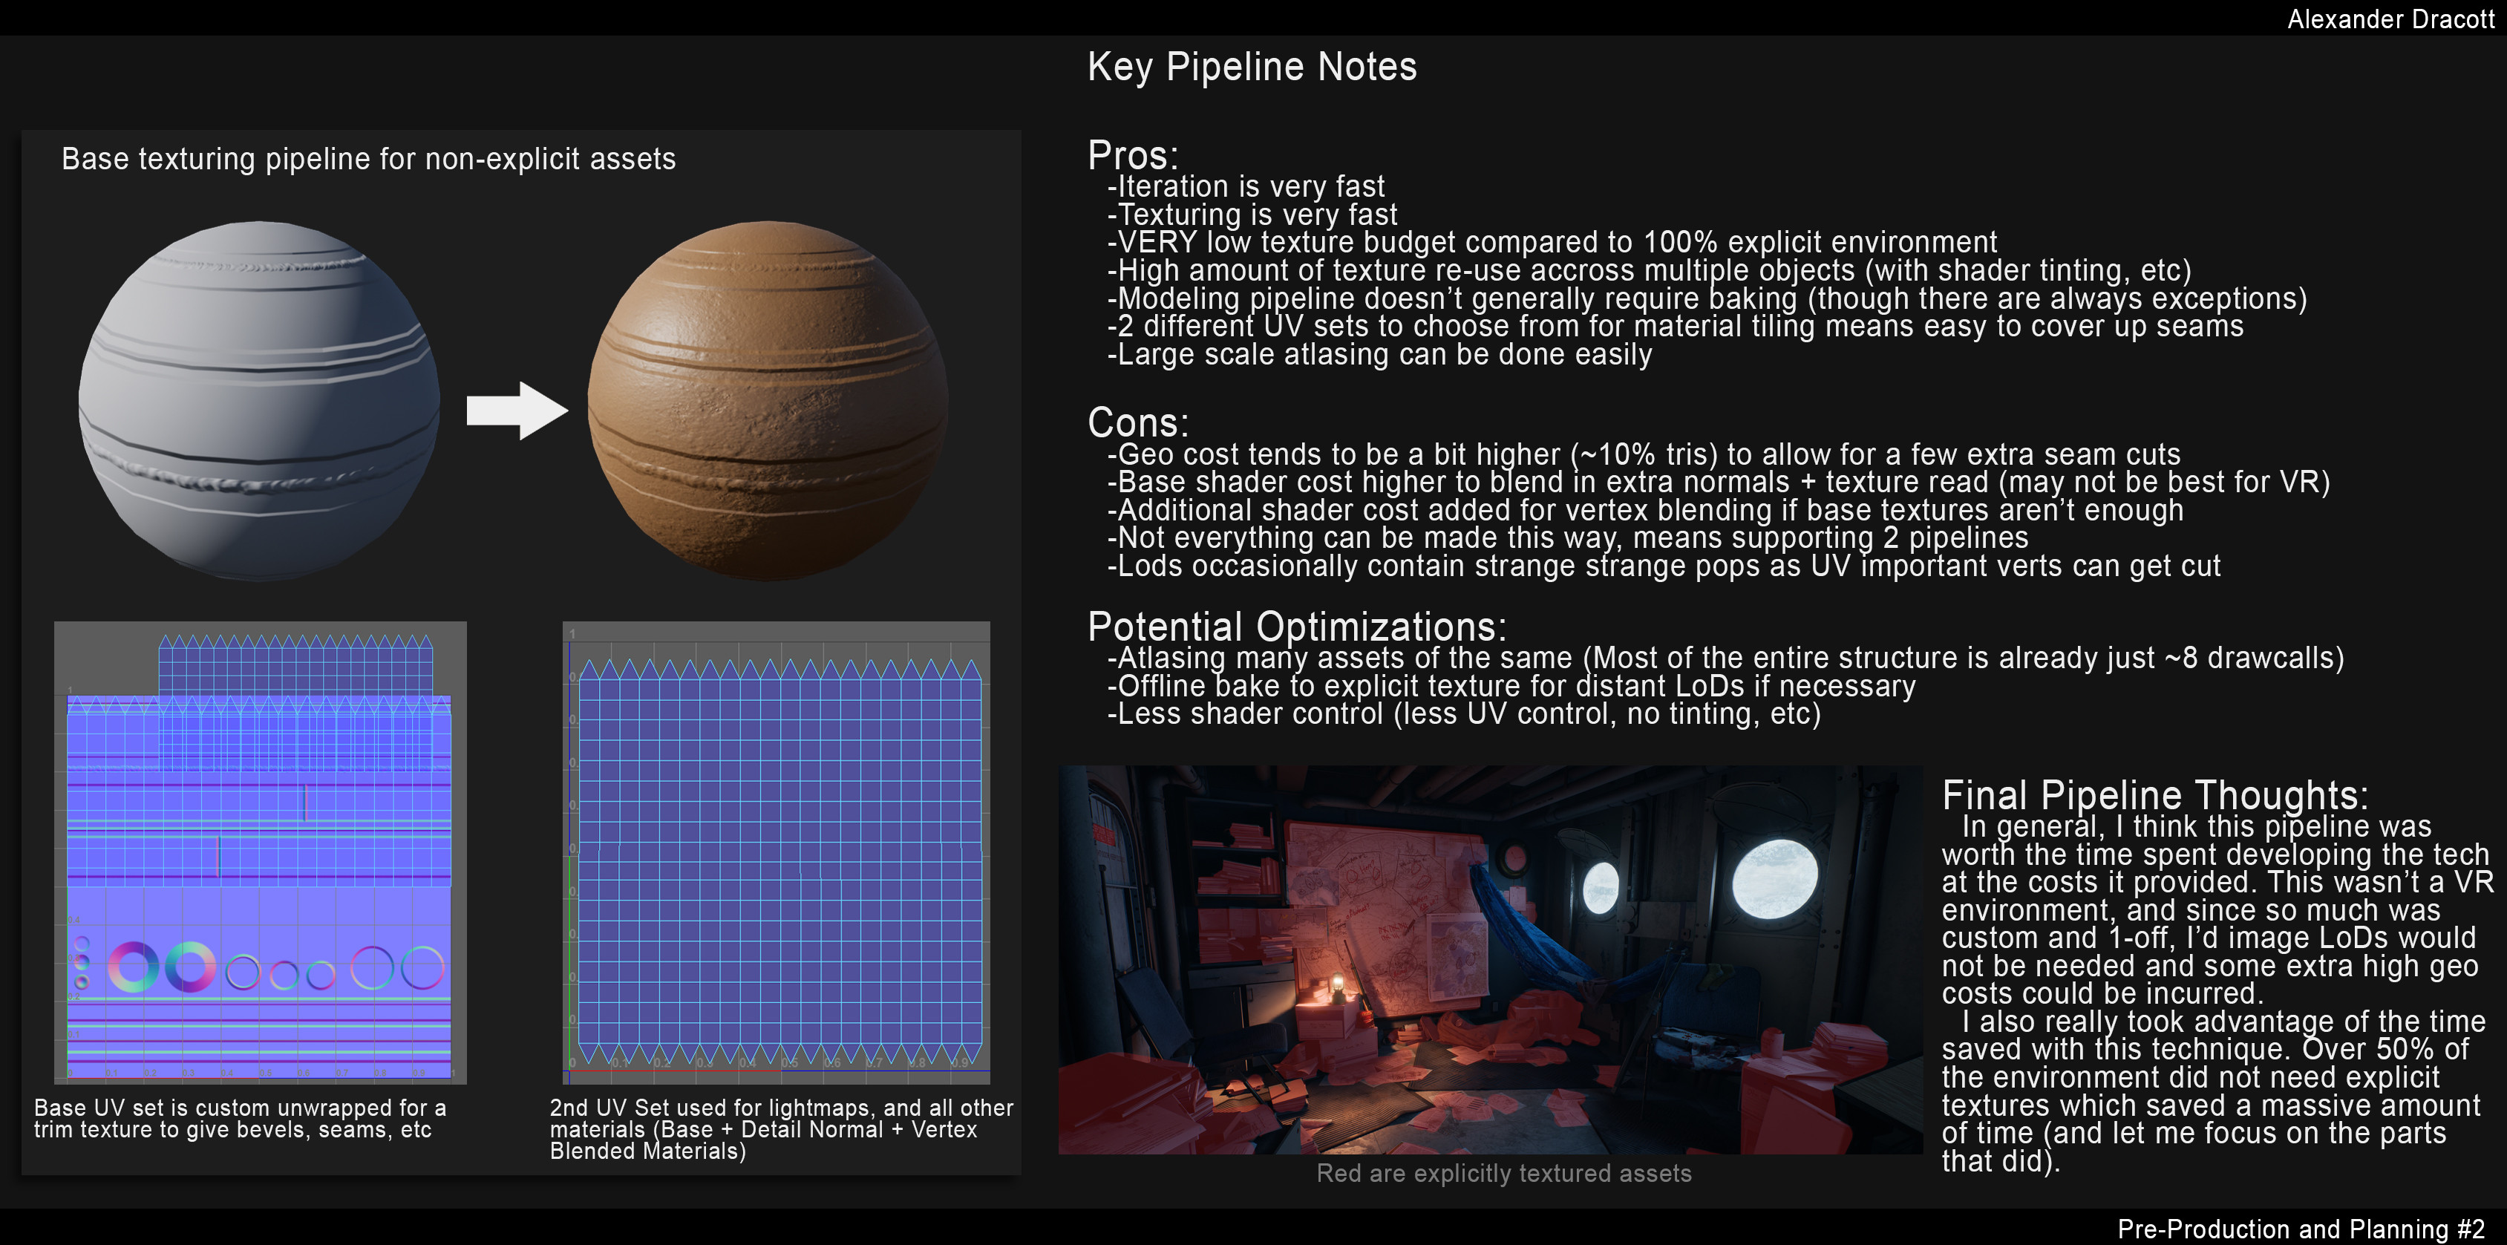Click the line '-Texturing is very fast'

pyautogui.click(x=1252, y=214)
